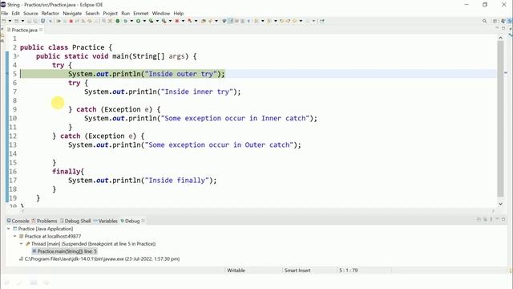Collapse the Practice [Java Application] node
513x289 pixels.
click(9, 229)
